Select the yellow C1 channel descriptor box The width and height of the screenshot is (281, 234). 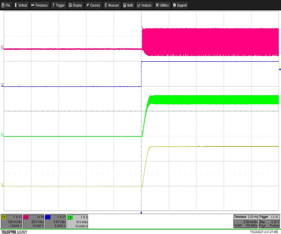11,221
